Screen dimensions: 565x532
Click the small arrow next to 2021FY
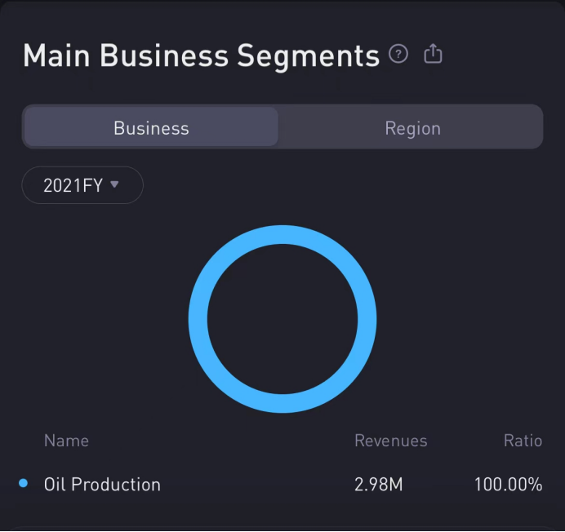click(114, 184)
